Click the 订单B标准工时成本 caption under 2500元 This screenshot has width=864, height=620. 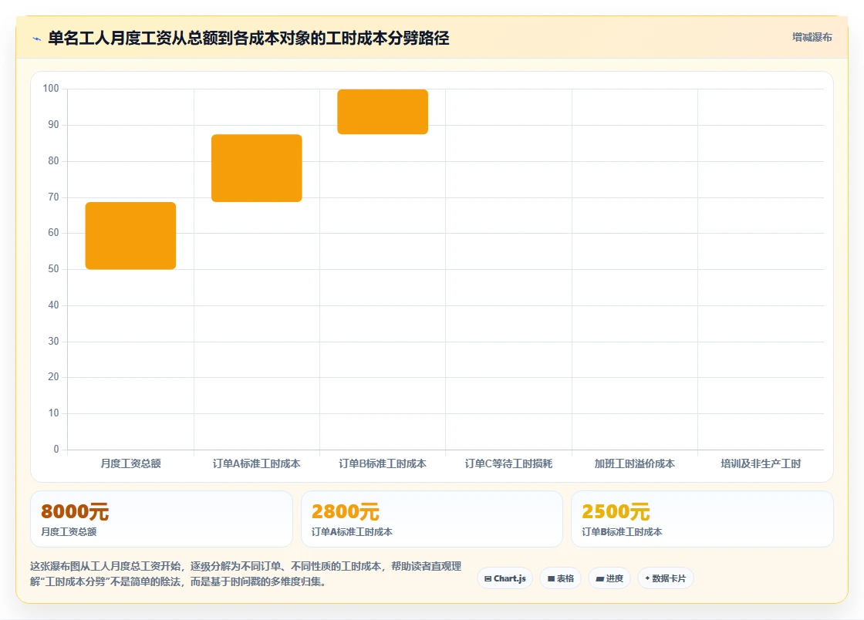[x=622, y=532]
